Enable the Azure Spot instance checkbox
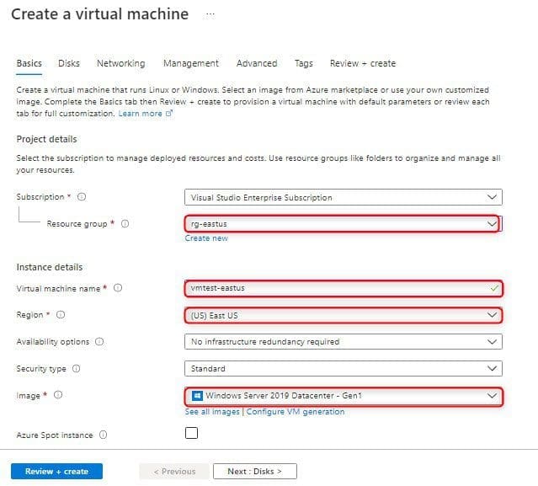This screenshot has height=486, width=538. [x=191, y=433]
